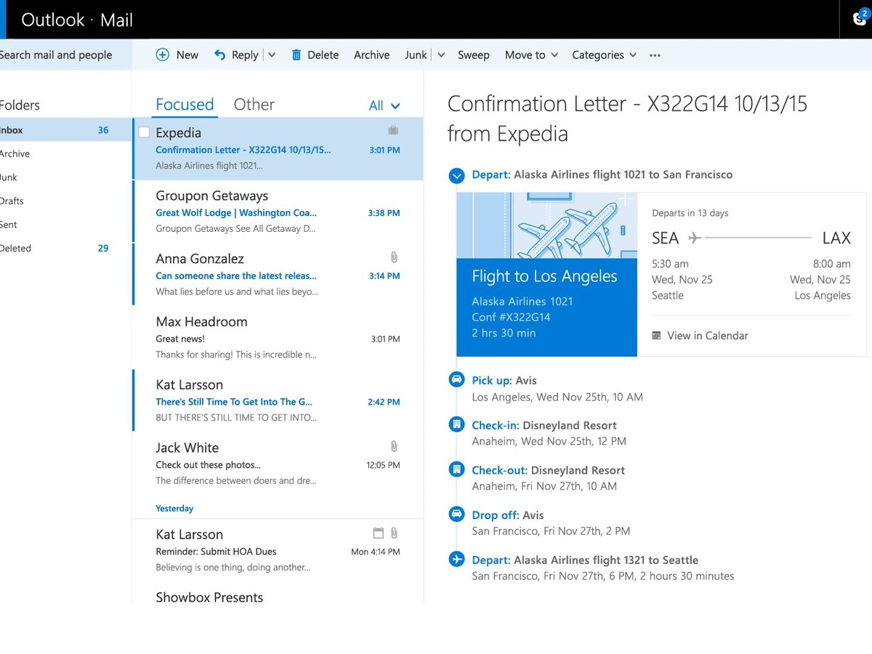Viewport: 872px width, 654px height.
Task: Click the car icon beside Drop off Avis
Action: point(456,514)
